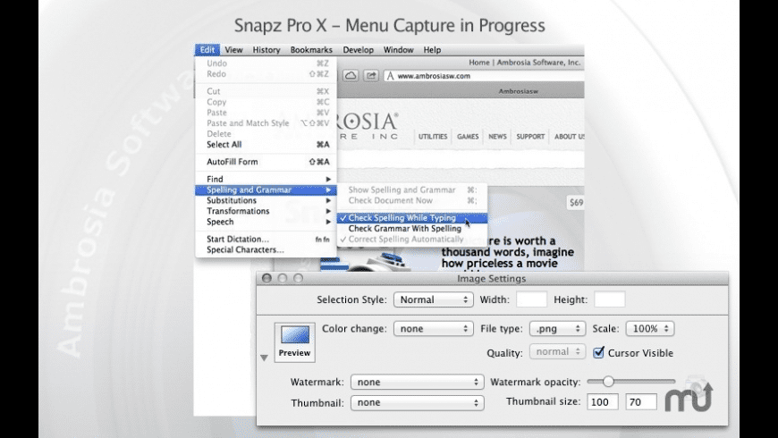Open the Color change dropdown
This screenshot has width=778, height=438.
(x=433, y=328)
